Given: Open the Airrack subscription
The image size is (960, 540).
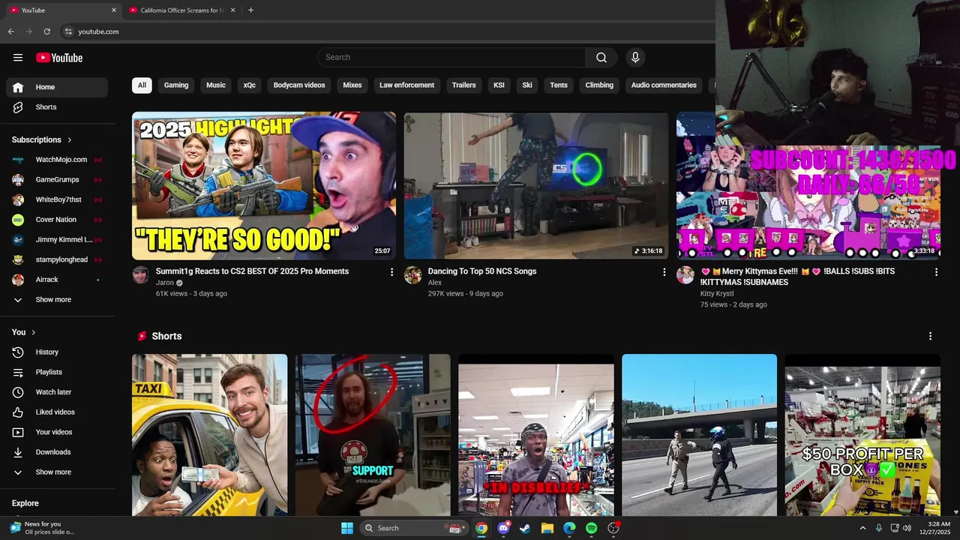Looking at the screenshot, I should point(57,280).
